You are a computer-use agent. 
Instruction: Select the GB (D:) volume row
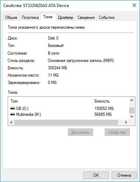[69, 108]
